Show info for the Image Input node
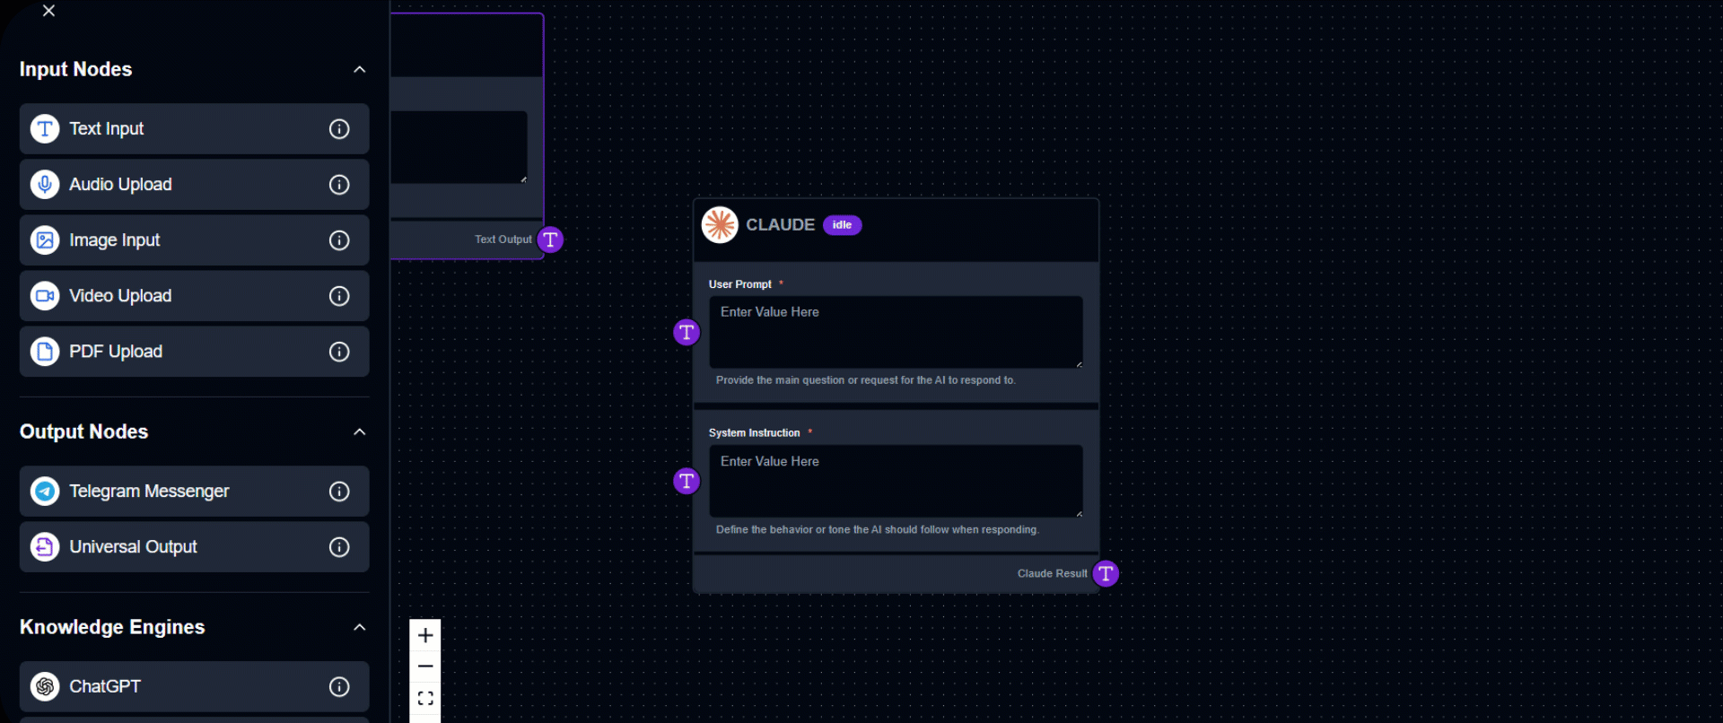 point(339,240)
